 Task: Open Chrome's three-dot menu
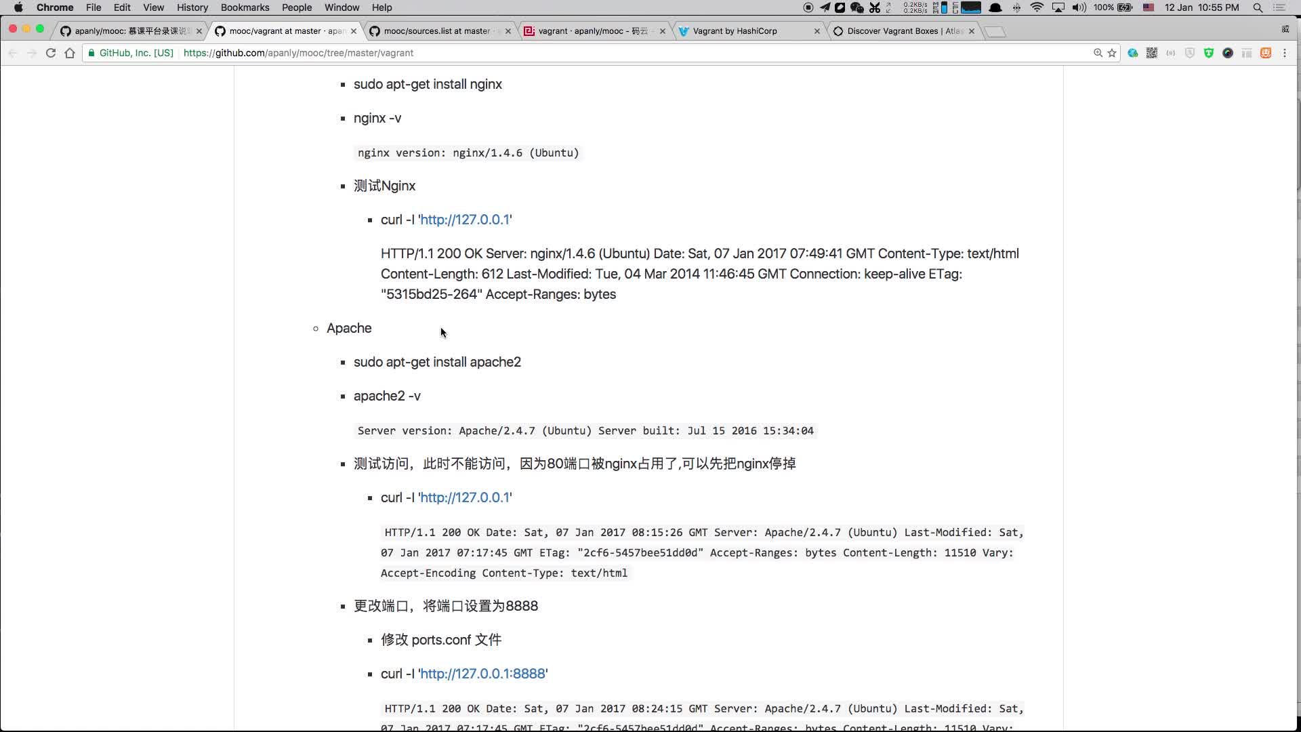(x=1285, y=53)
